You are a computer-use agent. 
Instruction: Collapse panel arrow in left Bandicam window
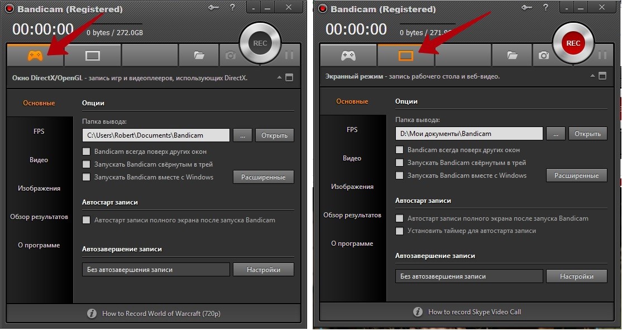(280, 77)
